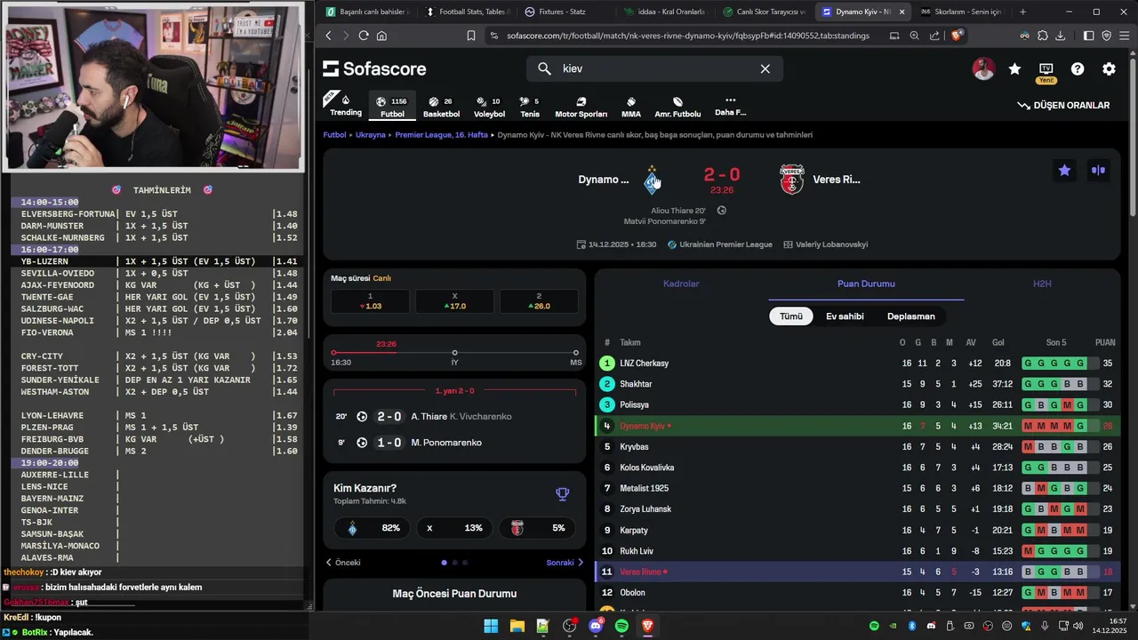Clear the kiev search text
Viewport: 1138px width, 640px height.
765,68
